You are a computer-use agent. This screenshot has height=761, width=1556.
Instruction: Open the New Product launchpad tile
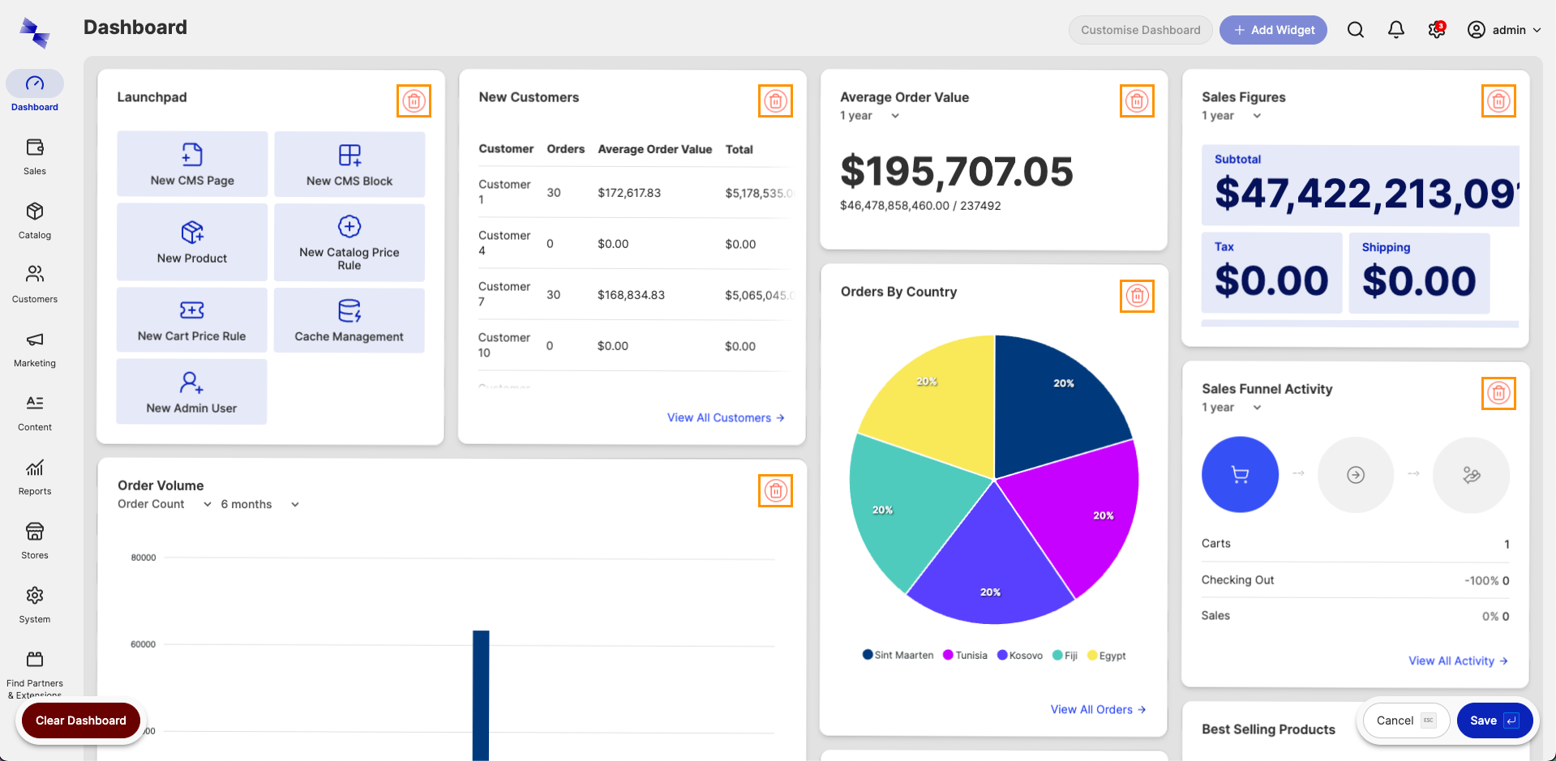pyautogui.click(x=192, y=242)
